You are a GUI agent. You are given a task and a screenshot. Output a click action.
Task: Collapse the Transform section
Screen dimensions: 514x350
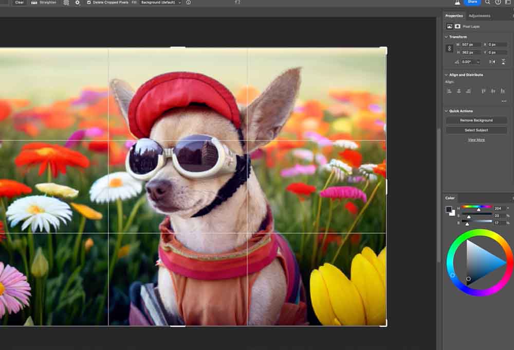(x=446, y=37)
